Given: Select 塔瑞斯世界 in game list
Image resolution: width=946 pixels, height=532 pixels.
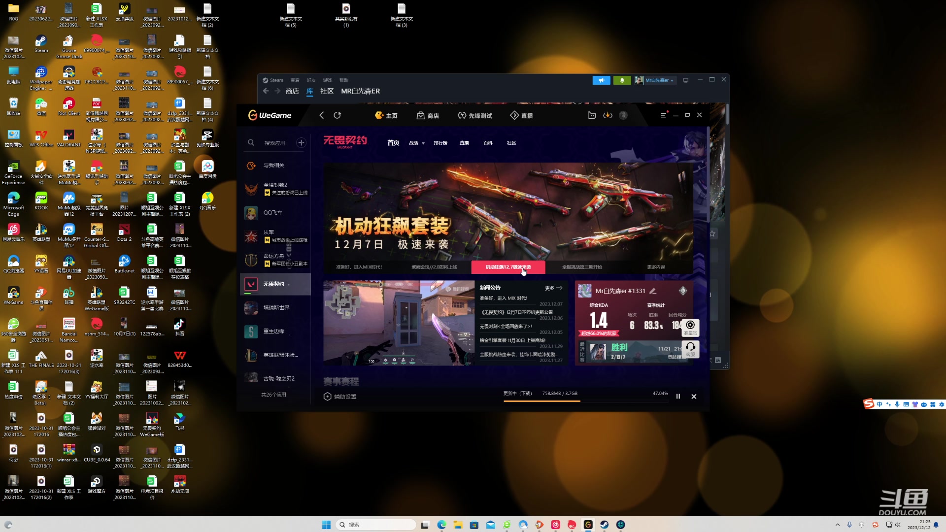Looking at the screenshot, I should pyautogui.click(x=275, y=307).
